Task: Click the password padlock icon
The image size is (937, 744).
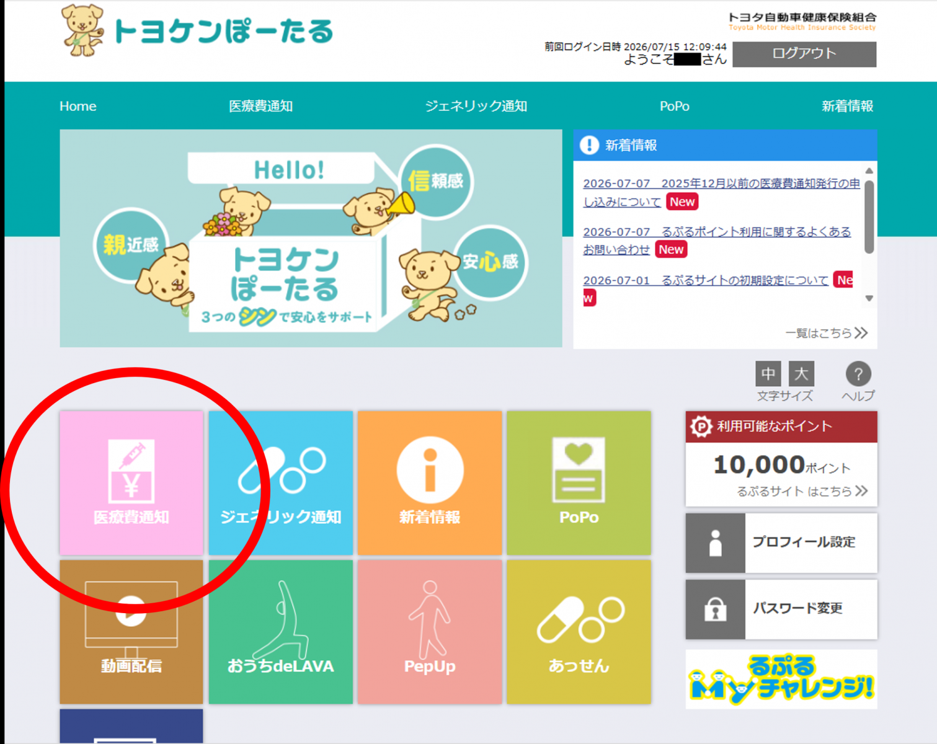Action: point(716,609)
